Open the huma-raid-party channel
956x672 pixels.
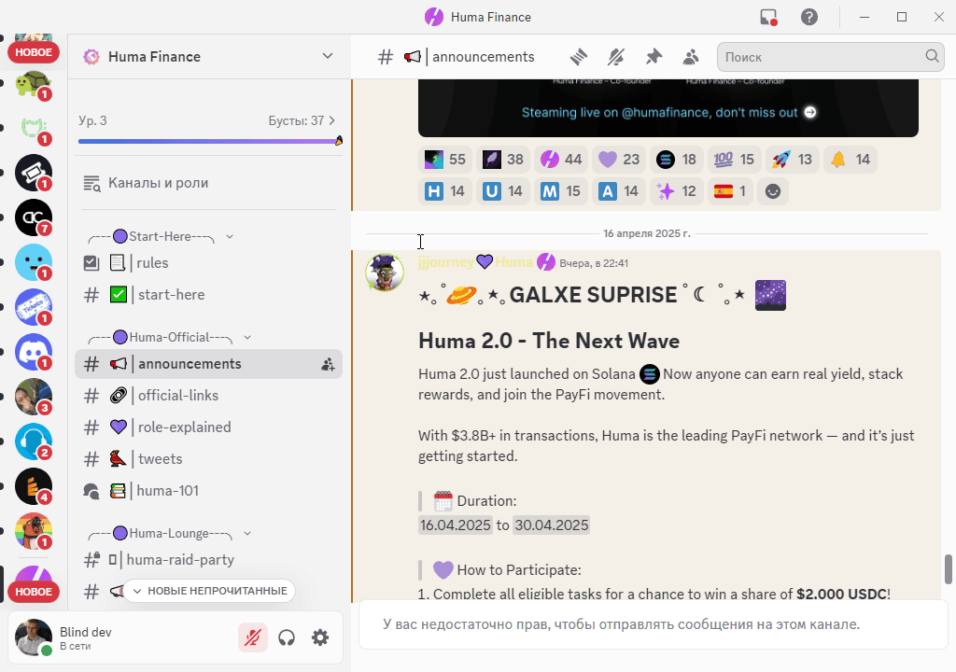tap(208, 560)
